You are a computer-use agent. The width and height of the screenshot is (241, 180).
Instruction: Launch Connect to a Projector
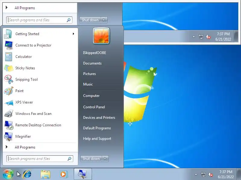click(x=40, y=45)
